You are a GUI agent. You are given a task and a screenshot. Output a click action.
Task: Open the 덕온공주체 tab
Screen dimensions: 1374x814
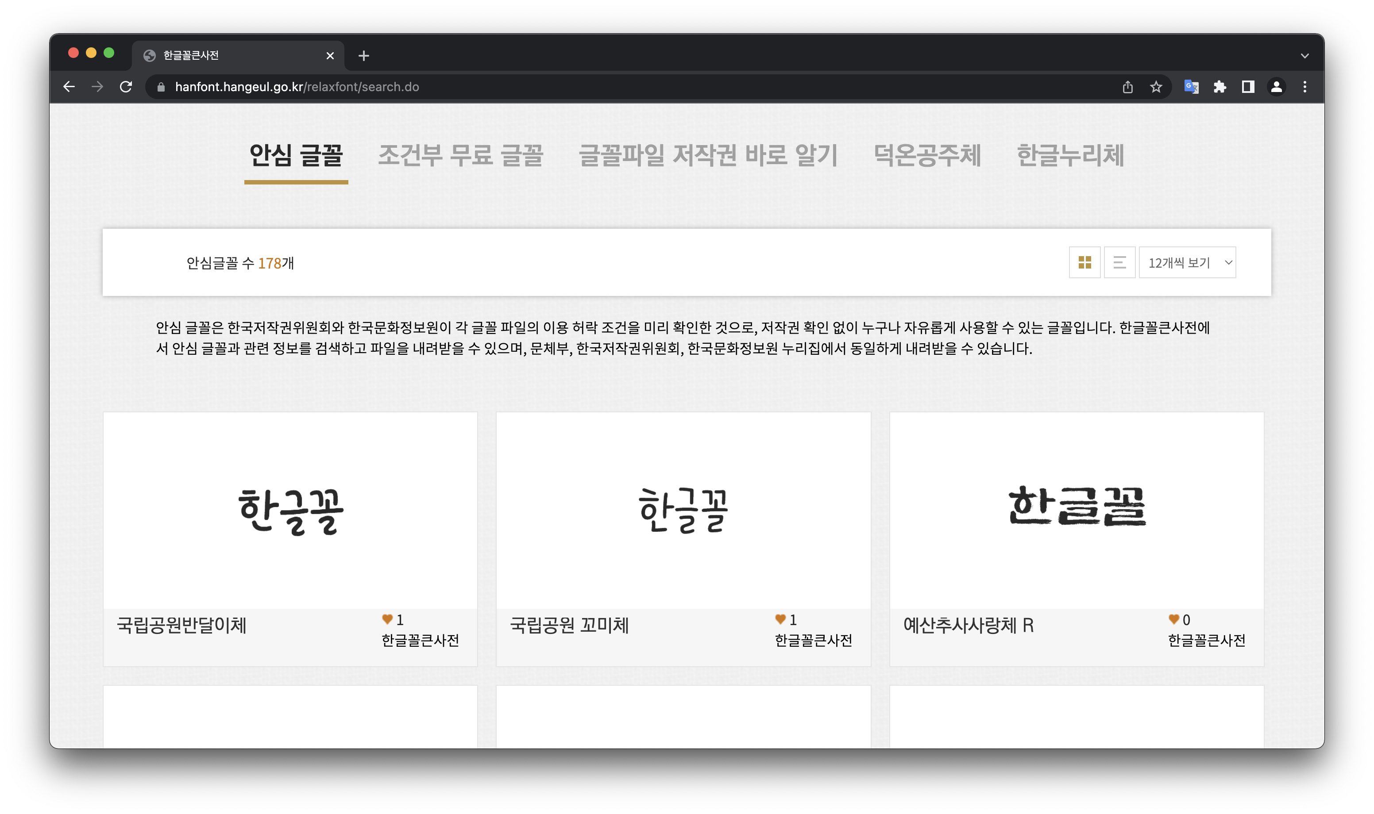click(x=927, y=155)
